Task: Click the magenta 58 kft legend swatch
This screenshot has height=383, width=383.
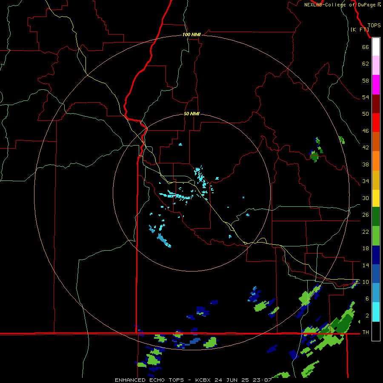Action: click(x=376, y=85)
